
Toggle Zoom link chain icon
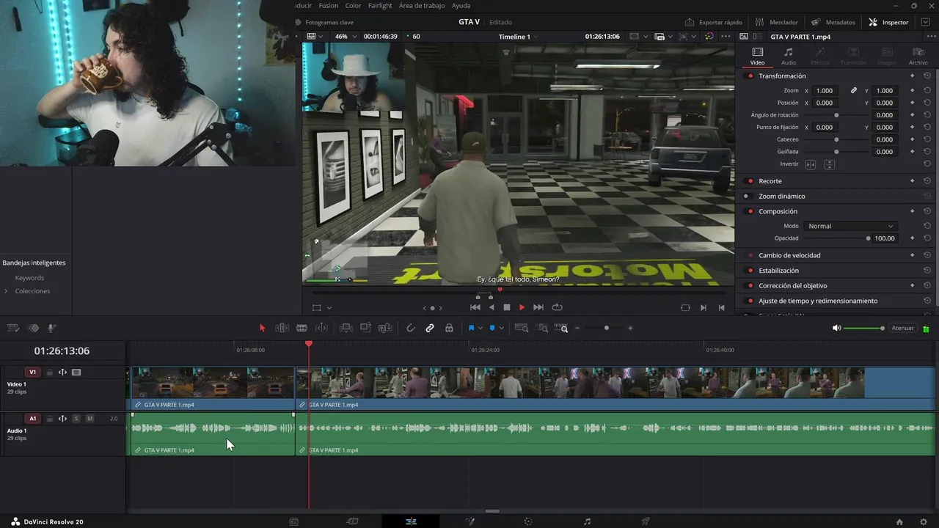click(x=854, y=91)
